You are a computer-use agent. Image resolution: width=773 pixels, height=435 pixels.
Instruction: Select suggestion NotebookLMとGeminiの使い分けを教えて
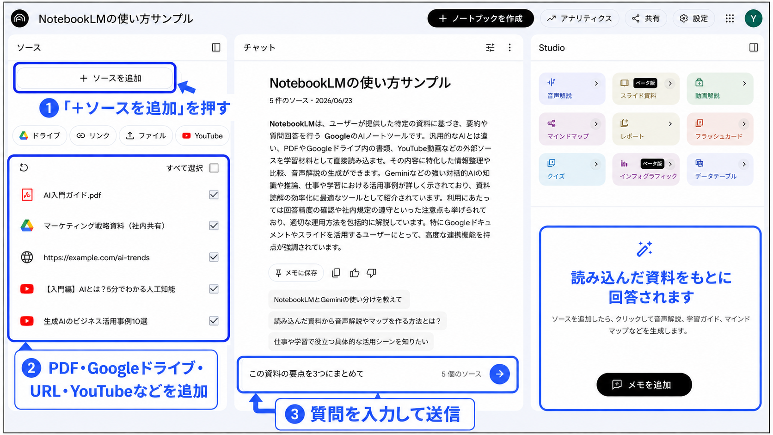(x=338, y=300)
